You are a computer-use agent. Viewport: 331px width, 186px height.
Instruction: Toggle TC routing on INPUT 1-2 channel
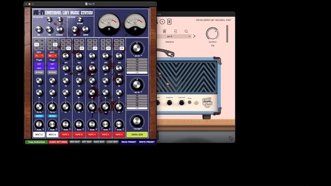(37, 44)
